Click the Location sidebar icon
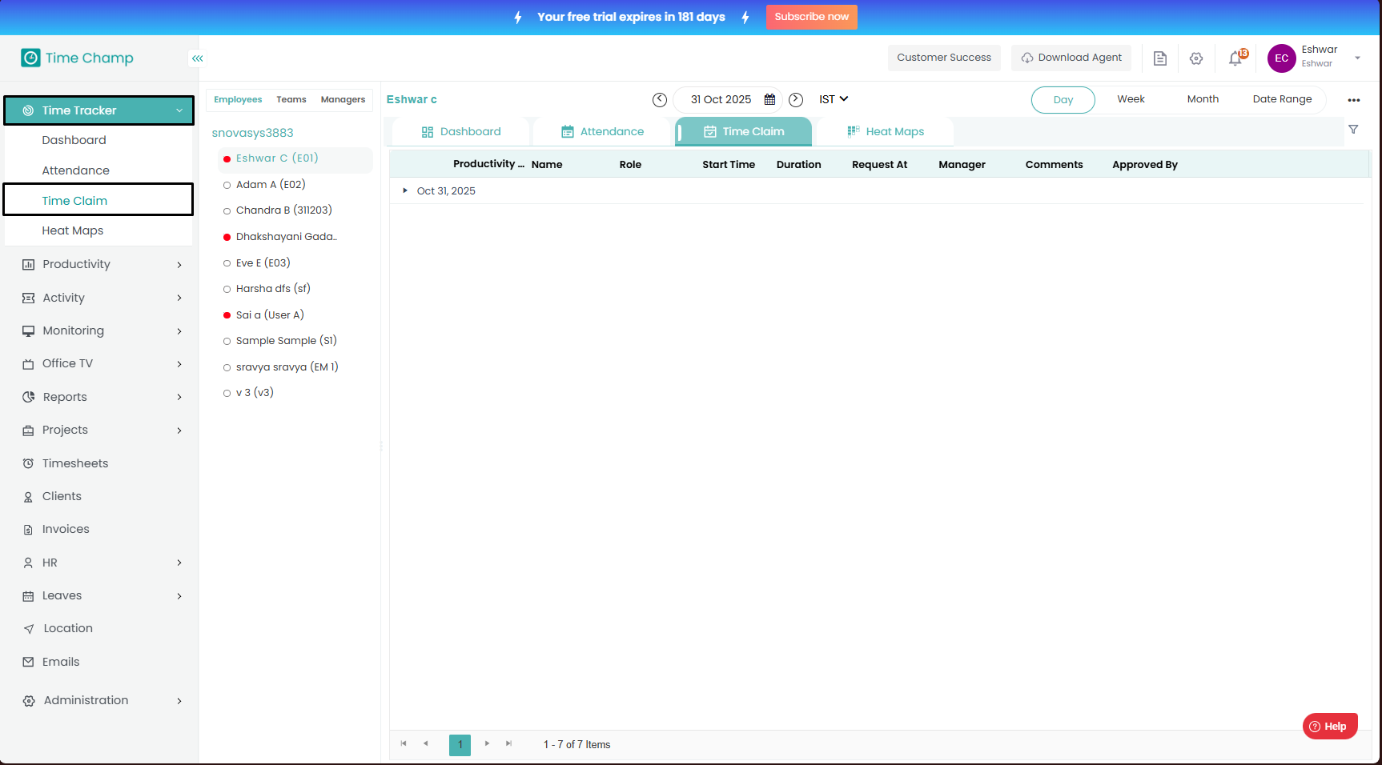Viewport: 1382px width, 765px height. [x=29, y=629]
